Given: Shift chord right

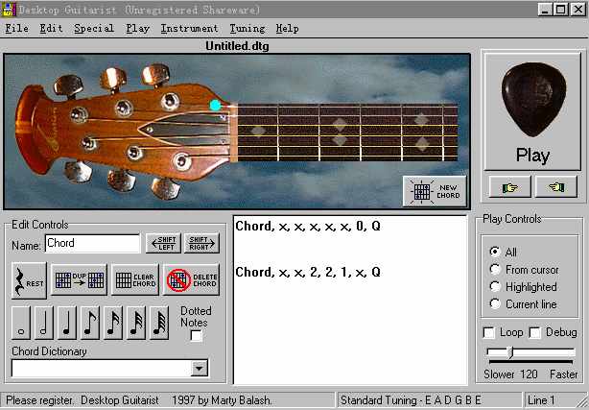Looking at the screenshot, I should (x=201, y=243).
